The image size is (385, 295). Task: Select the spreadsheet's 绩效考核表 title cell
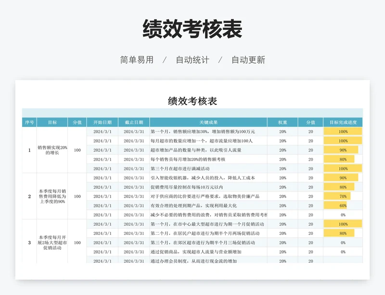192,101
